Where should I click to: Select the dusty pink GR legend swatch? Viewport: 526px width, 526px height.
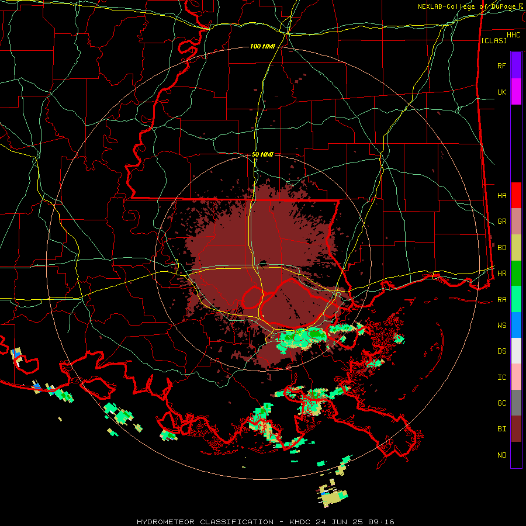click(516, 222)
